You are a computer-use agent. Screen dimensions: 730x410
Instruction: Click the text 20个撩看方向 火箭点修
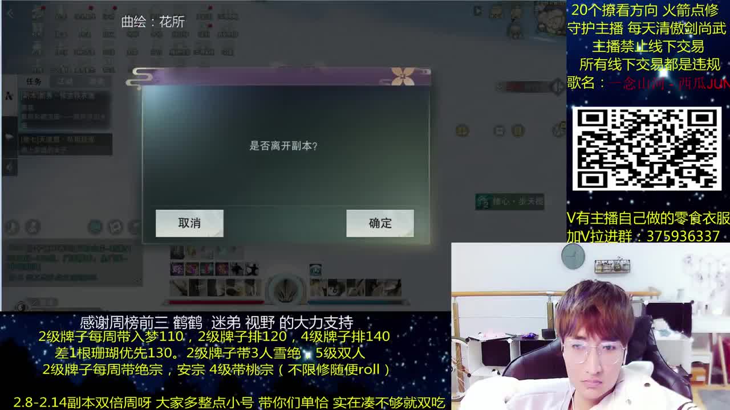click(645, 10)
